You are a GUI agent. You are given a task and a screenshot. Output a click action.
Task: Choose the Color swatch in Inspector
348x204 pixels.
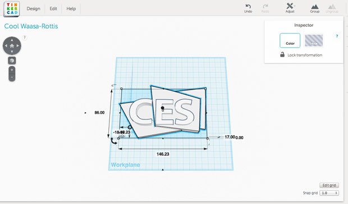click(290, 40)
